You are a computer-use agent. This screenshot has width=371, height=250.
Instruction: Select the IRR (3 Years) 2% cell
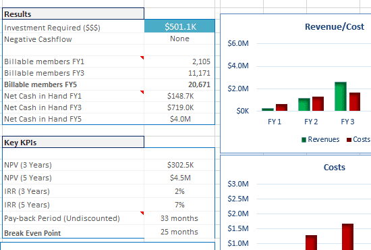(x=179, y=191)
